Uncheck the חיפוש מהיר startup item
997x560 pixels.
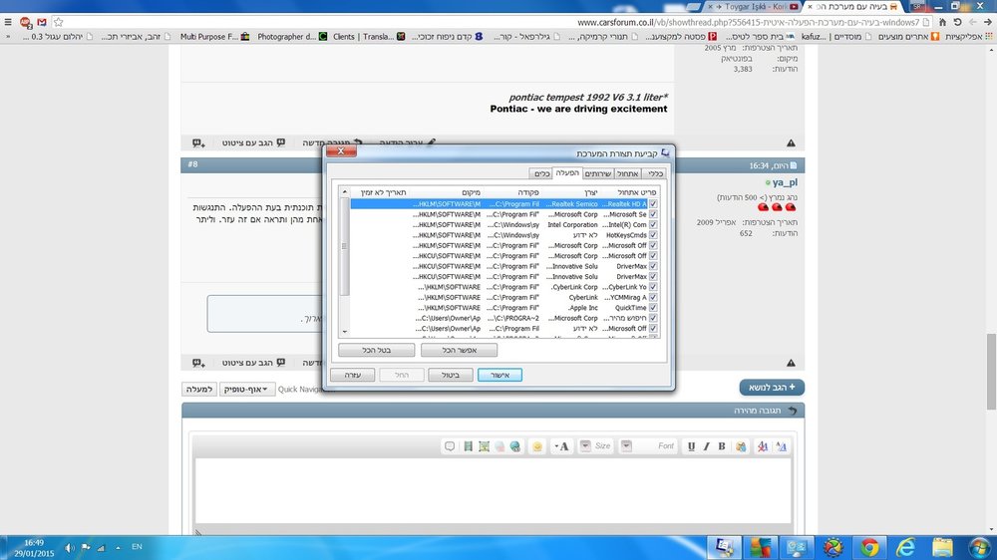click(x=653, y=318)
